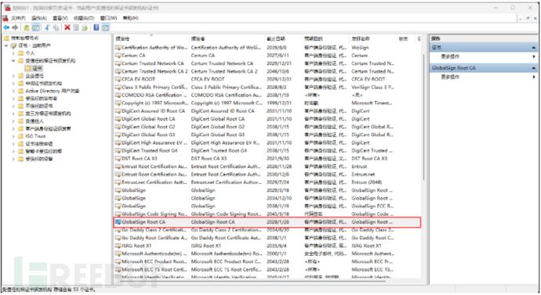
Task: Sort by the 友好名称 column header
Action: tap(373, 38)
